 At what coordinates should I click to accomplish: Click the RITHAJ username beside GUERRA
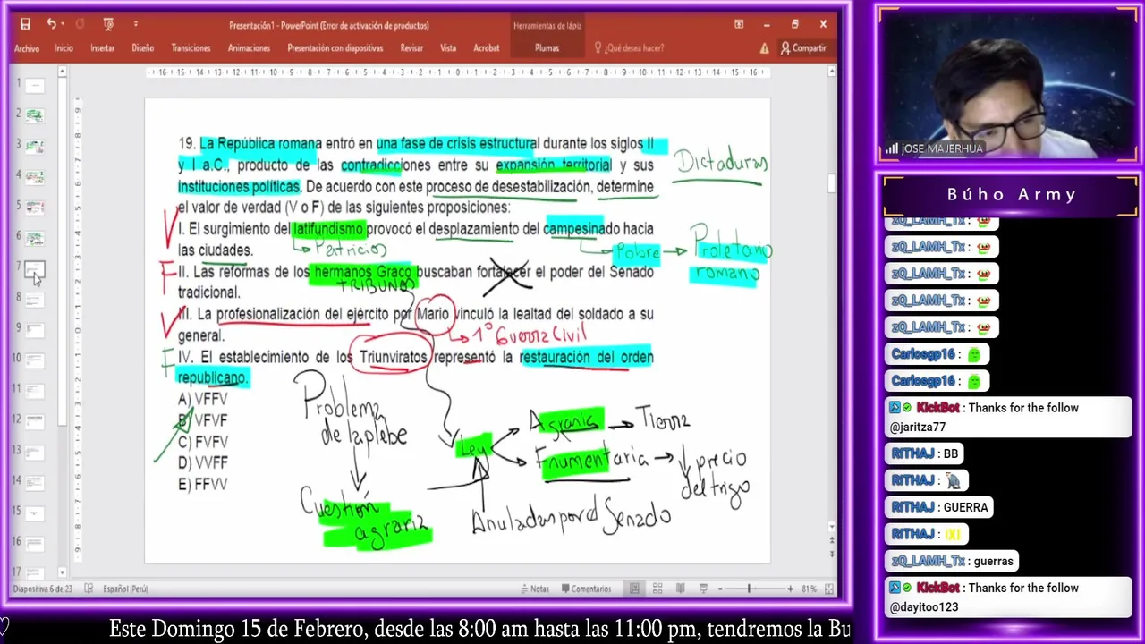pyautogui.click(x=912, y=507)
